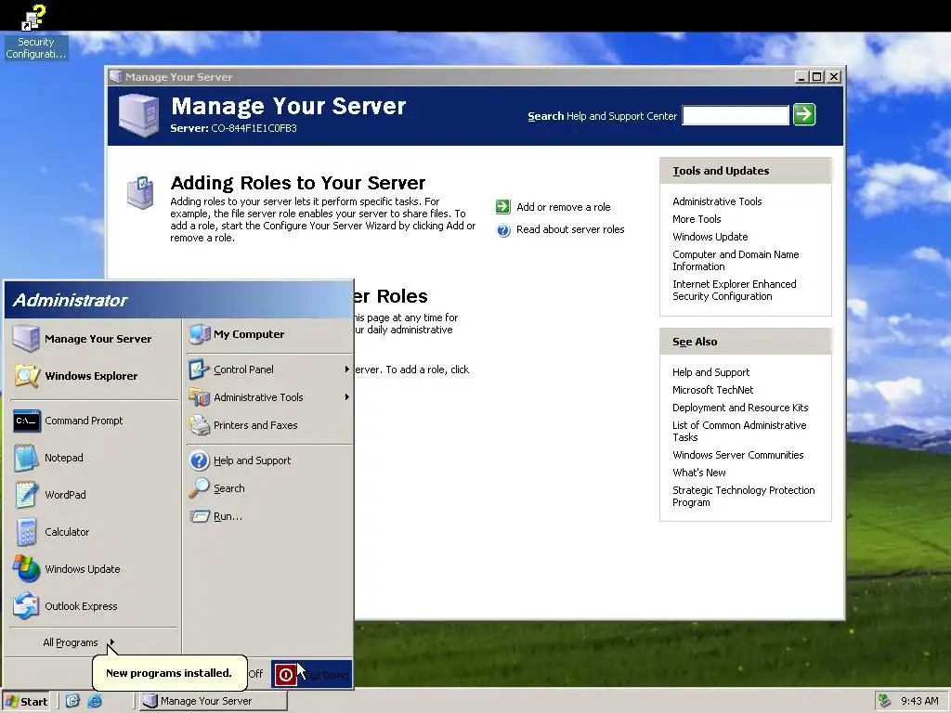
Task: Click the Search magnifier icon
Action: coord(199,488)
